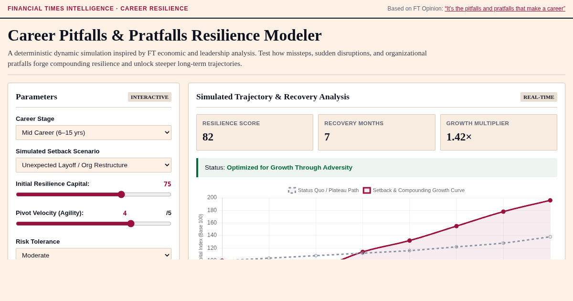The image size is (573, 301).
Task: Adjust the Pivot Velocity (Agility) slider
Action: coord(94,224)
